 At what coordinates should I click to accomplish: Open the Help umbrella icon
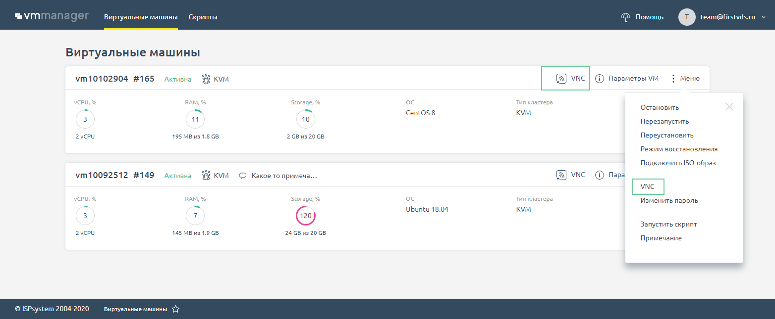click(626, 17)
